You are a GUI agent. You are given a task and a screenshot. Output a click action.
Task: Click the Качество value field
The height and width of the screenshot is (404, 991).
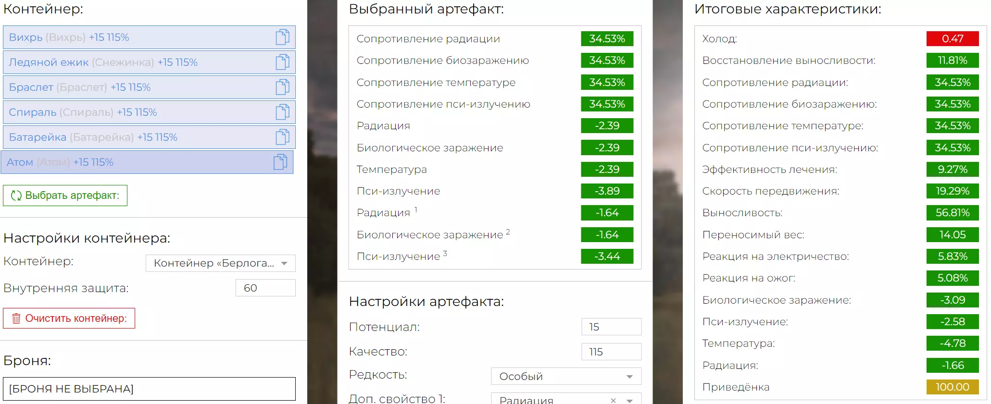611,352
